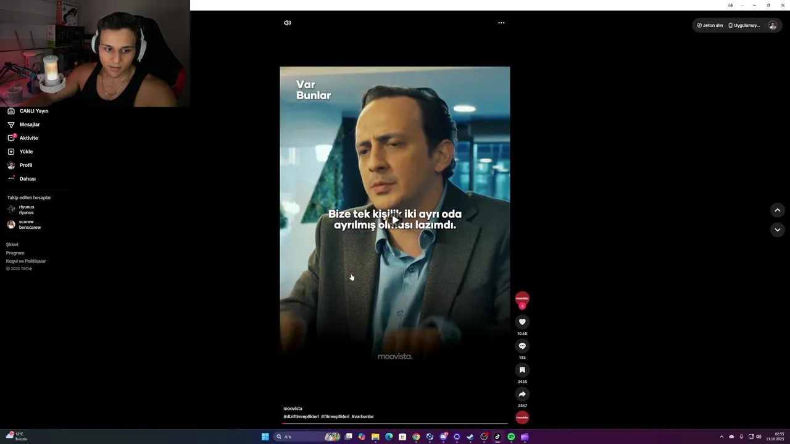This screenshot has height=444, width=790.
Task: Open the account avatar menu in the header
Action: (773, 25)
